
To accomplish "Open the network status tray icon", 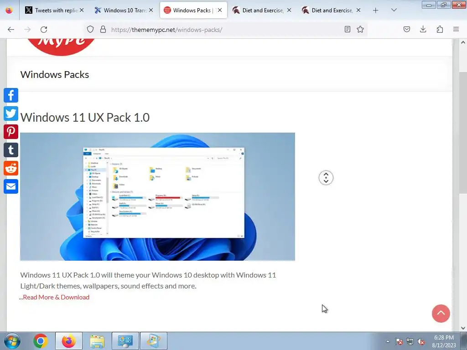I will [x=410, y=341].
